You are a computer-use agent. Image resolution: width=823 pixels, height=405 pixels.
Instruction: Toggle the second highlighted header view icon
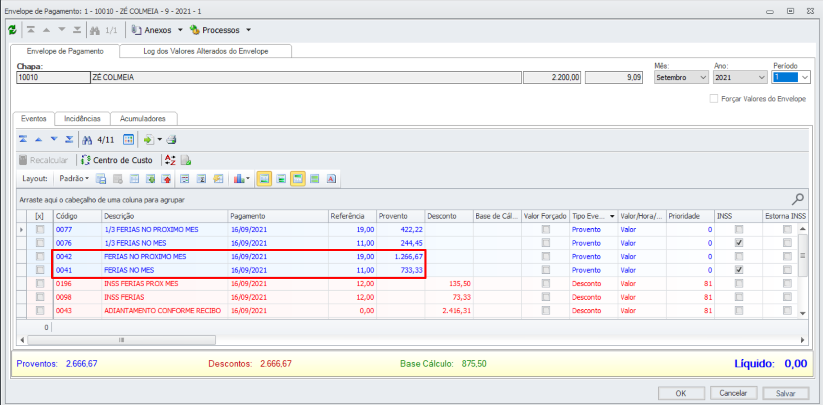298,179
